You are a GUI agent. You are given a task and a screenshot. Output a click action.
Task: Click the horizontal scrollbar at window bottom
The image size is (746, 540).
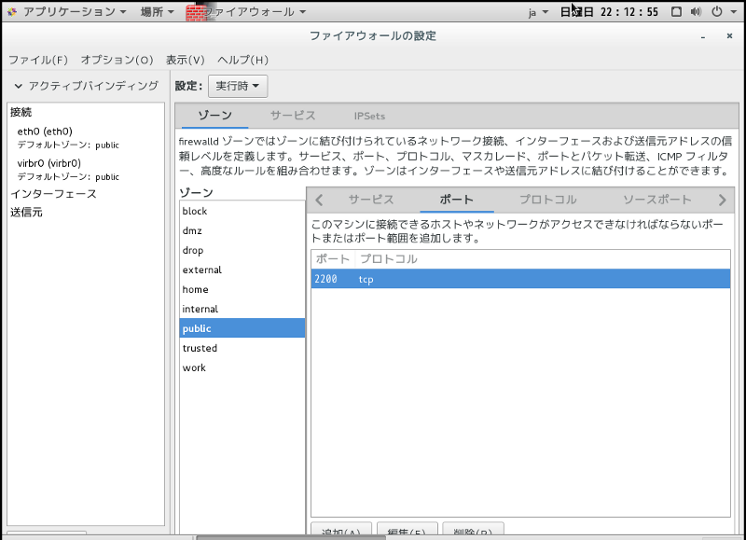(290, 537)
